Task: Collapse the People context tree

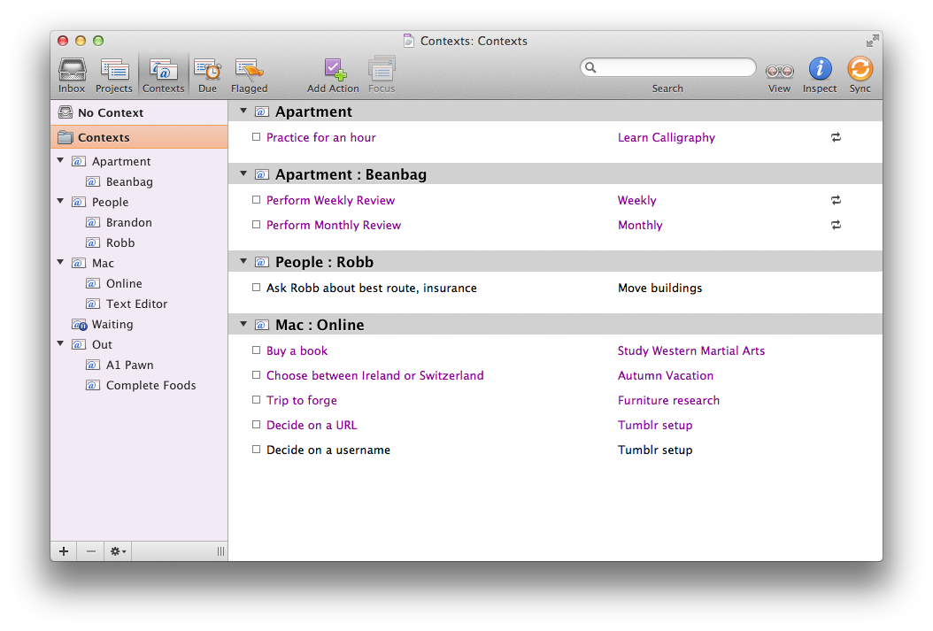Action: pyautogui.click(x=60, y=202)
